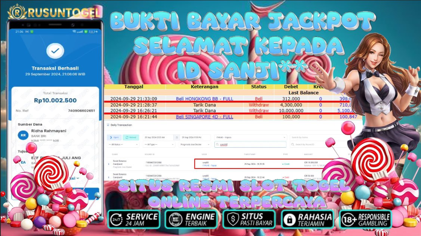Viewport: 421px width, 236px height.
Task: Click the Credit type label in highlighted row
Action: pyautogui.click(x=286, y=164)
